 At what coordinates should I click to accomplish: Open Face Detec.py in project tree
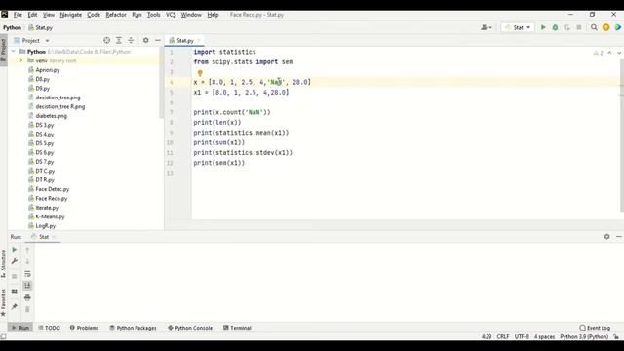(52, 189)
